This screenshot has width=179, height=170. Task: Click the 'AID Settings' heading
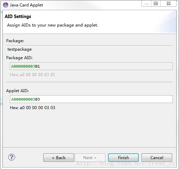(x=18, y=17)
